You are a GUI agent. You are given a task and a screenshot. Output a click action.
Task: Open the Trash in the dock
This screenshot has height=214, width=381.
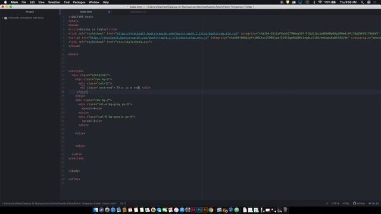[285, 210]
